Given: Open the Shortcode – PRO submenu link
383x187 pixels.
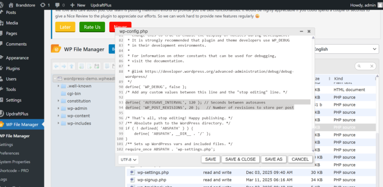Looking at the screenshot, I should tap(14, 171).
